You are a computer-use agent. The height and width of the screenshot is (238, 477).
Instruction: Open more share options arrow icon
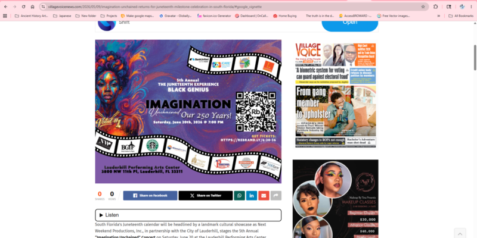pos(276,196)
